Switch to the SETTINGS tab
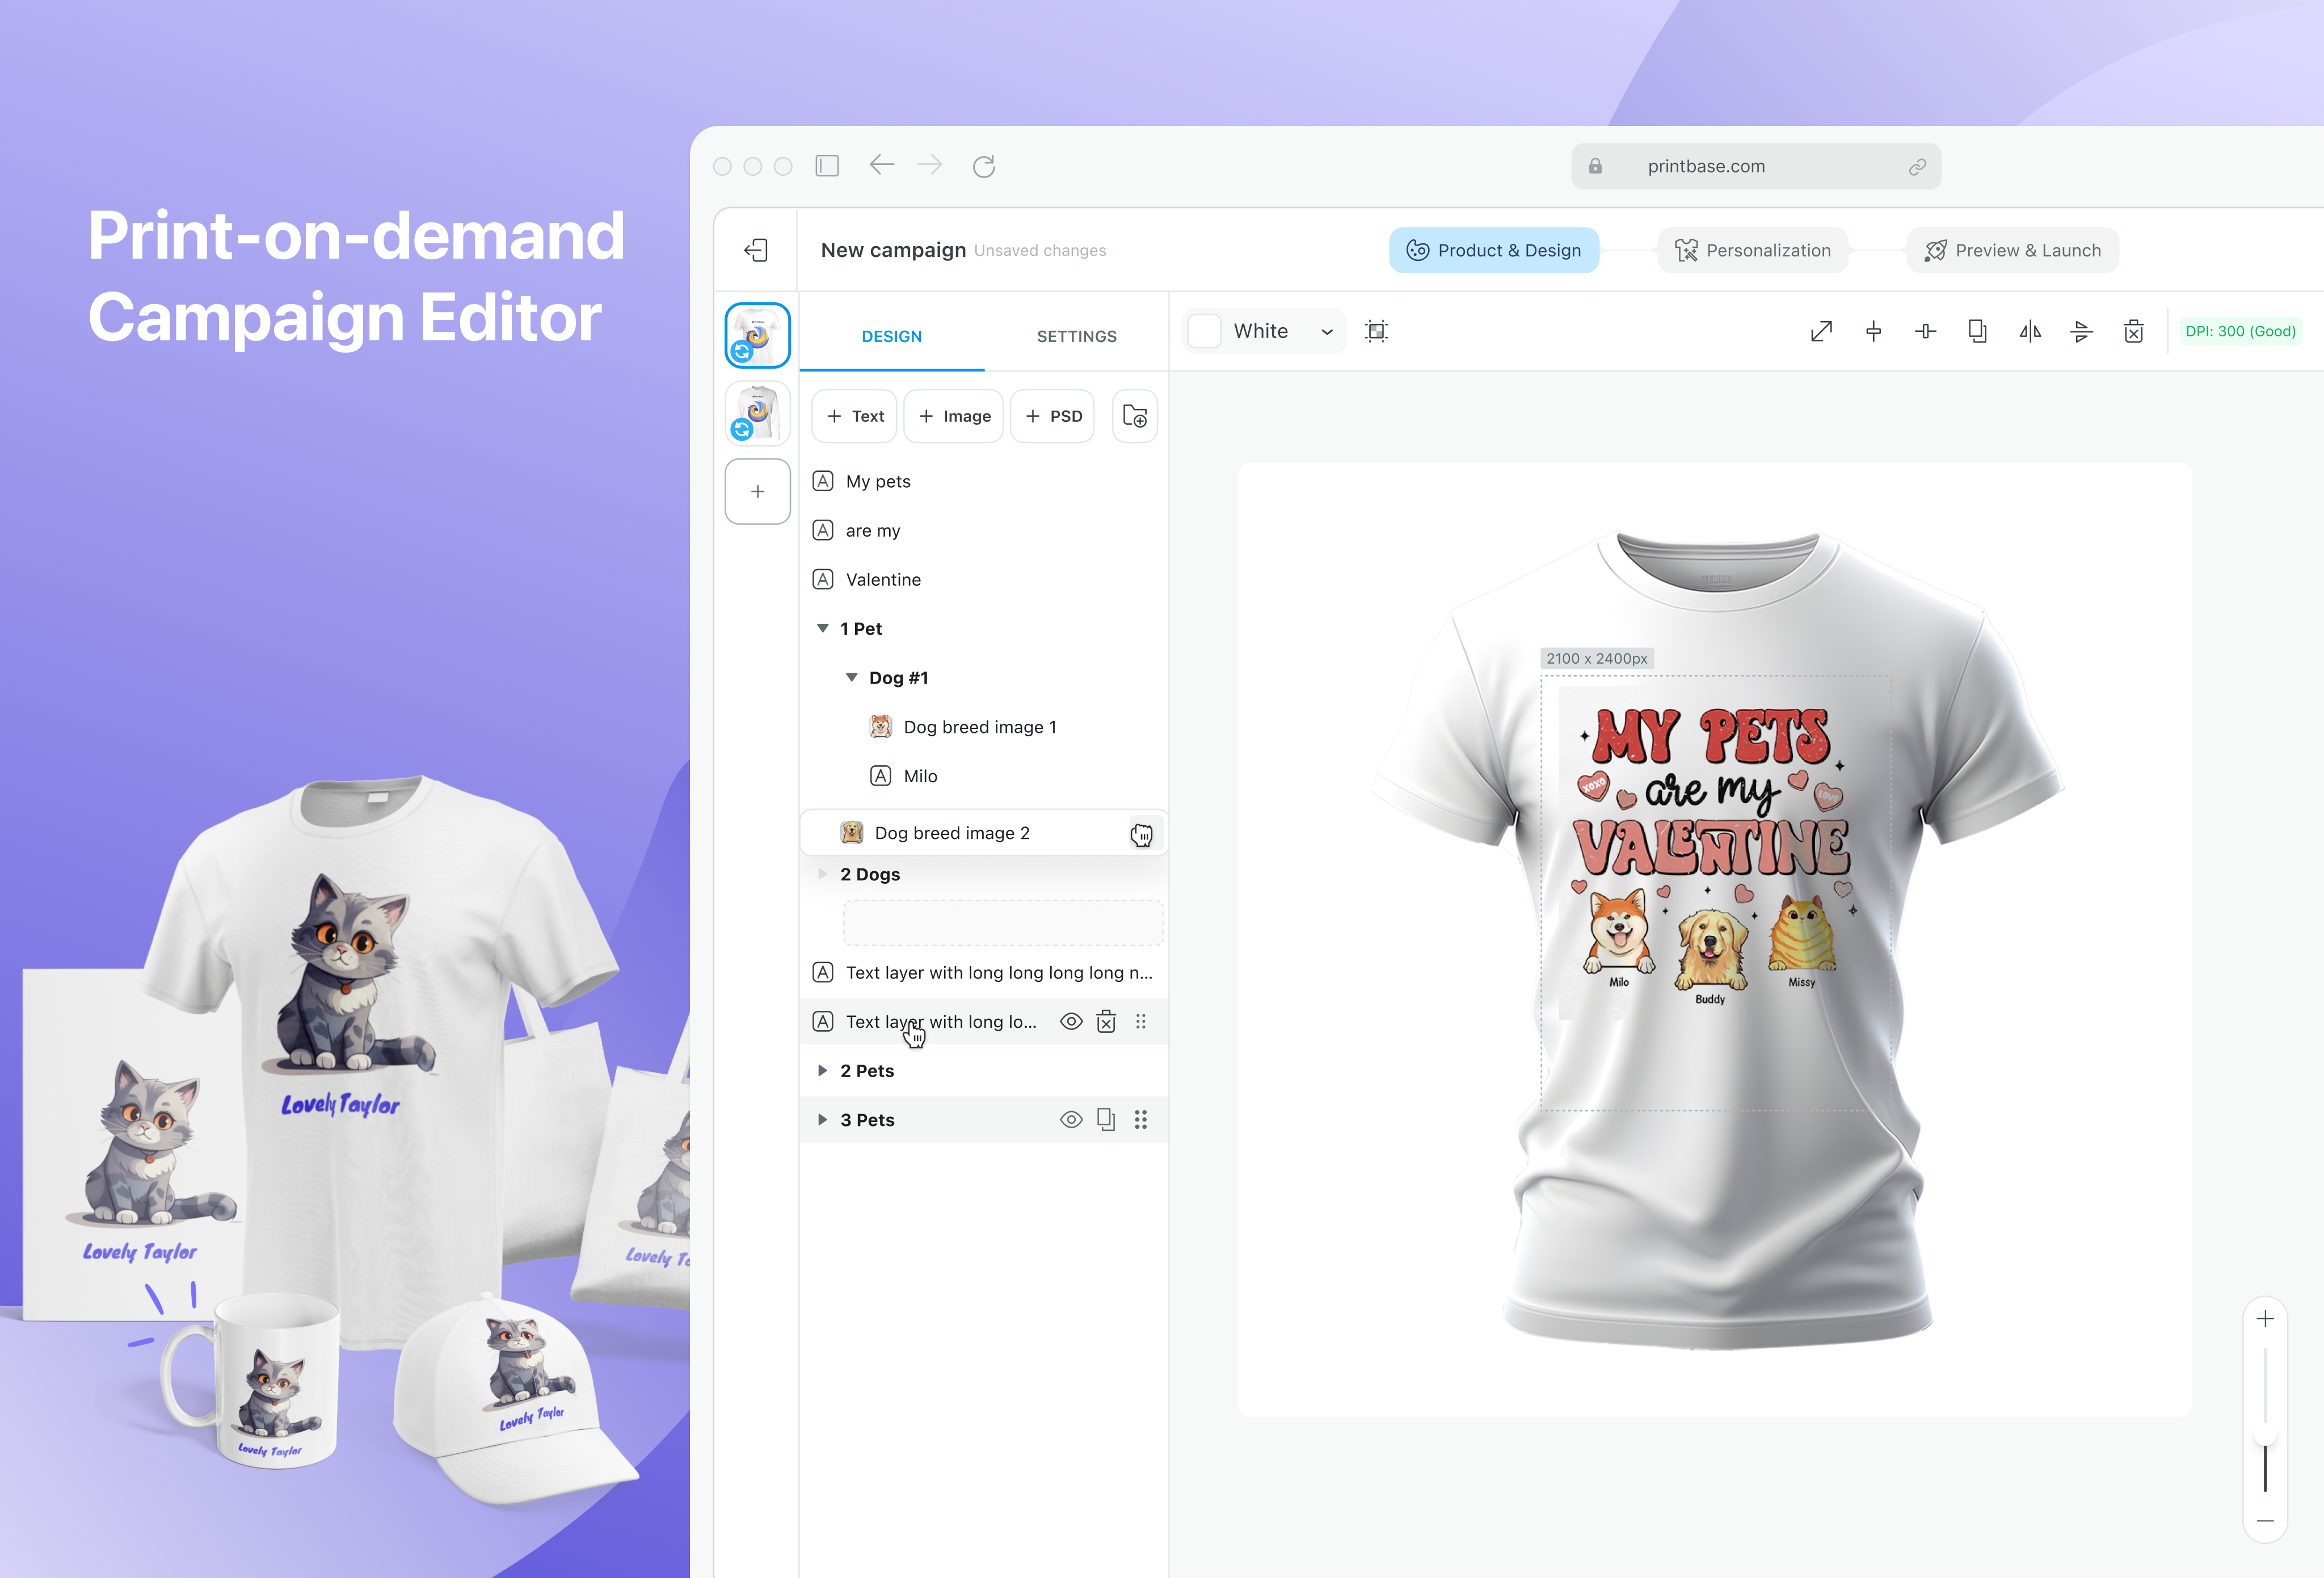The height and width of the screenshot is (1578, 2324). tap(1077, 336)
